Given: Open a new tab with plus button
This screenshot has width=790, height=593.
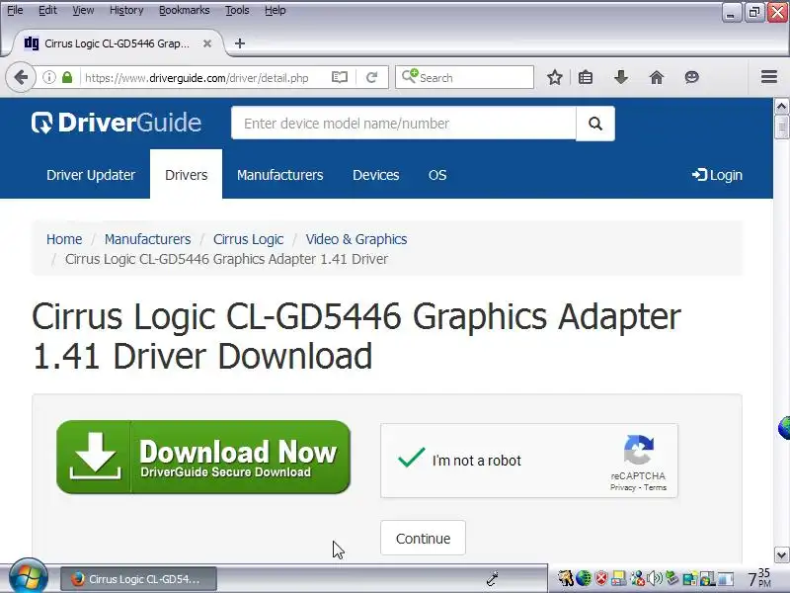Looking at the screenshot, I should pos(240,43).
